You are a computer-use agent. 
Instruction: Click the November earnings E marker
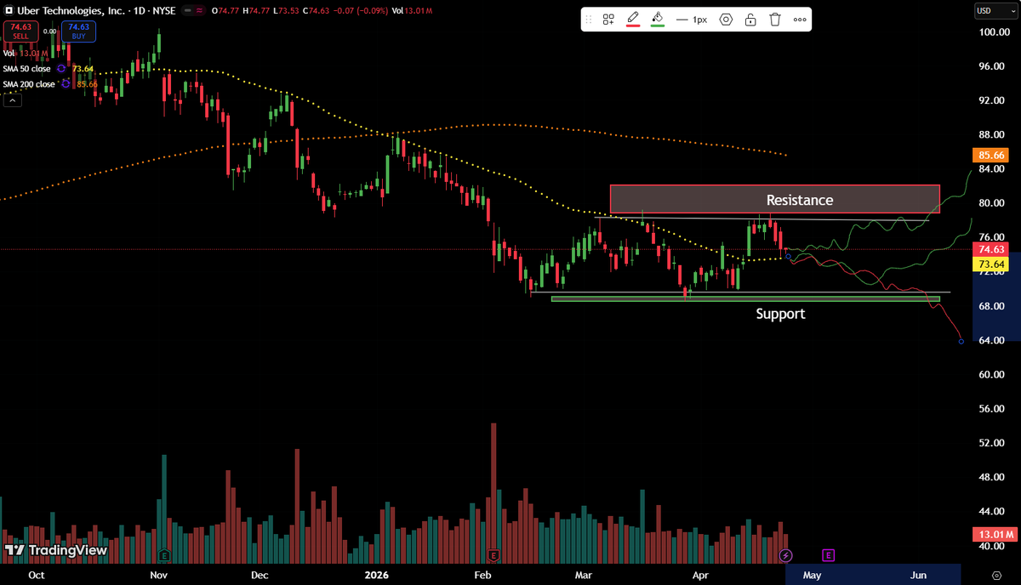click(x=163, y=555)
